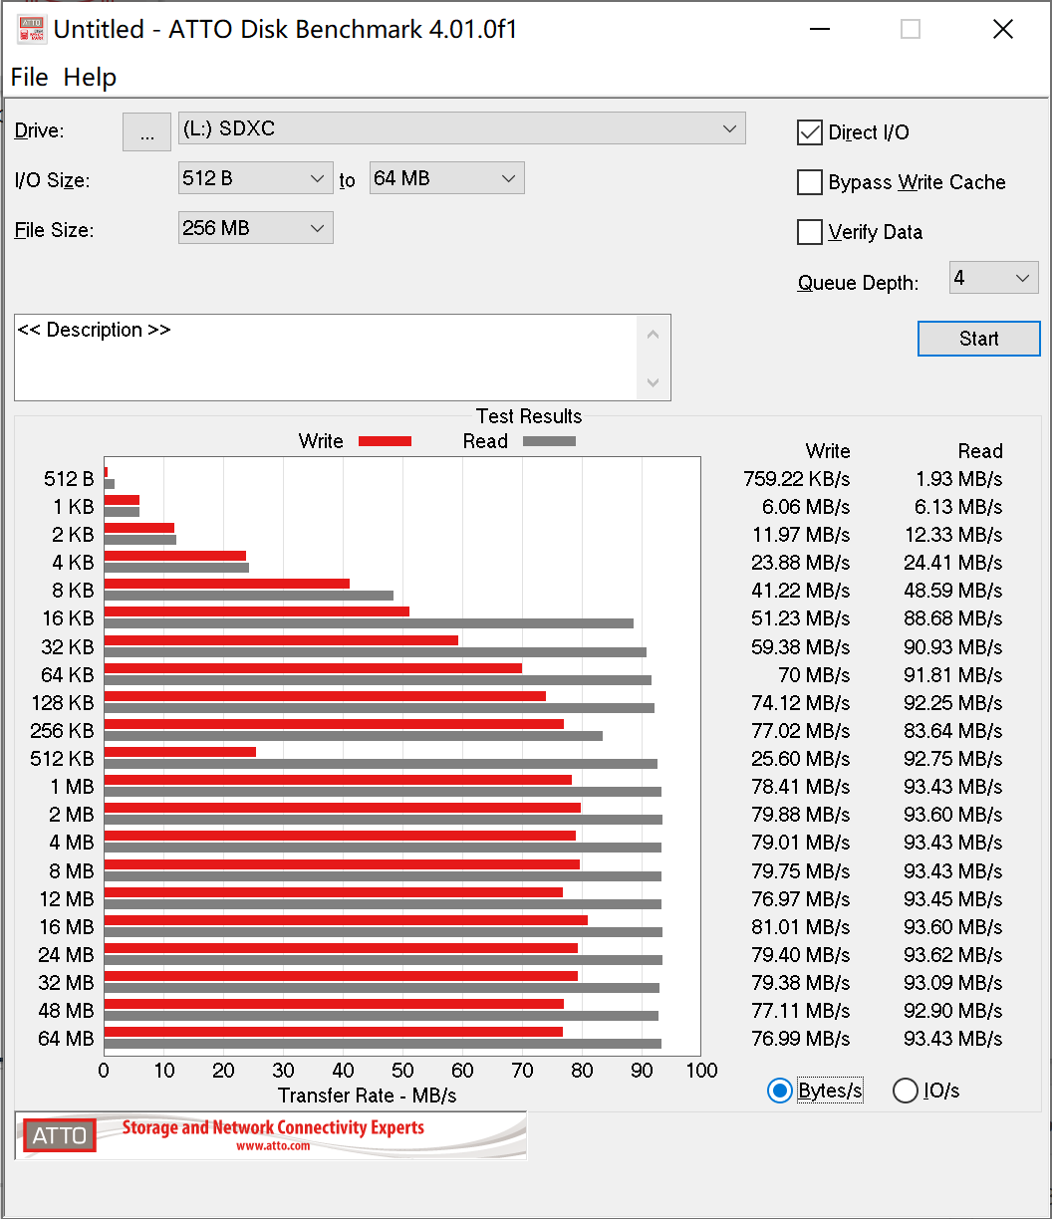Screen dimensions: 1052x1219
Task: Open the File menu
Action: tap(29, 77)
